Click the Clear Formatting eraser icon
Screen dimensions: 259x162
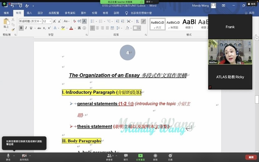pyautogui.click(x=74, y=21)
